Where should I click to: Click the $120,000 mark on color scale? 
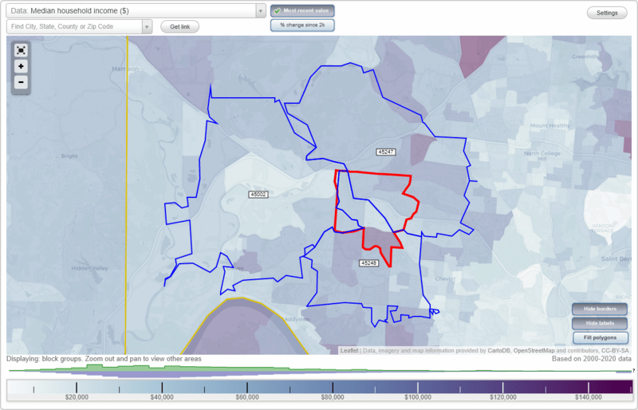pos(503,397)
